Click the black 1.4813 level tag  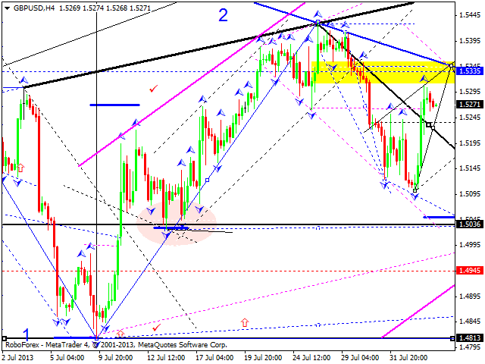[x=470, y=337]
